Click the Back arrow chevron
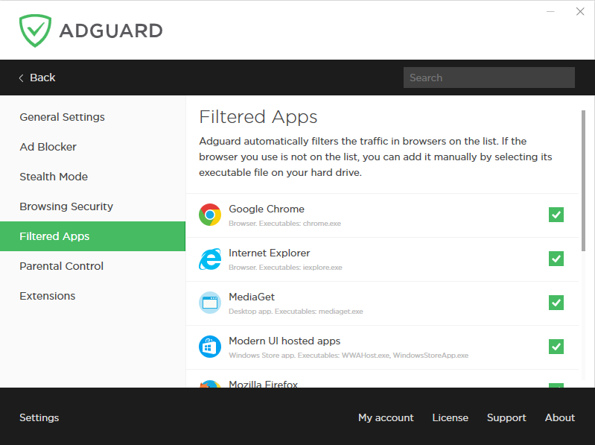The width and height of the screenshot is (595, 445). tap(22, 78)
